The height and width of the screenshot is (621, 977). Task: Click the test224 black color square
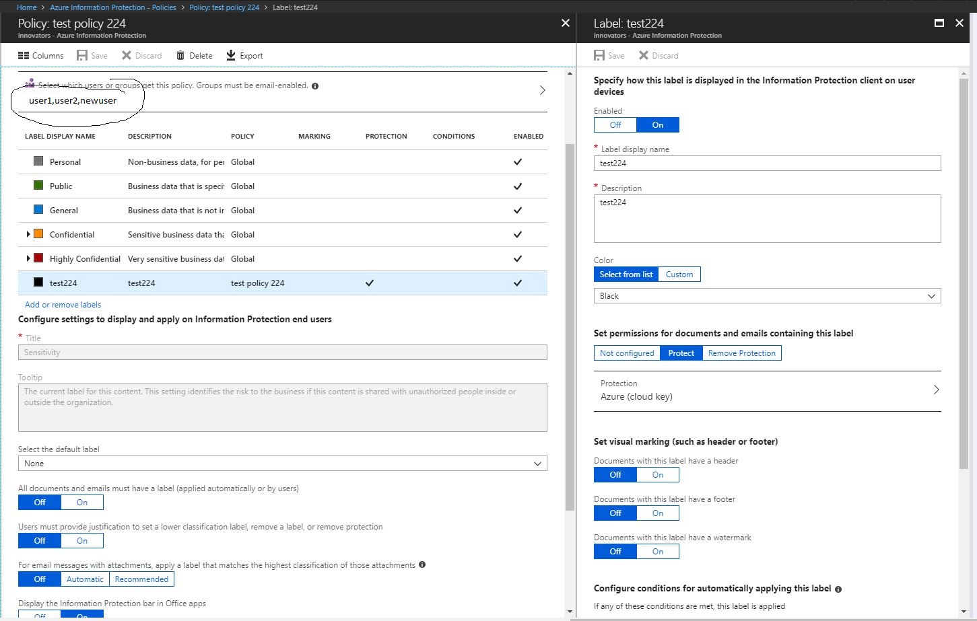(38, 283)
